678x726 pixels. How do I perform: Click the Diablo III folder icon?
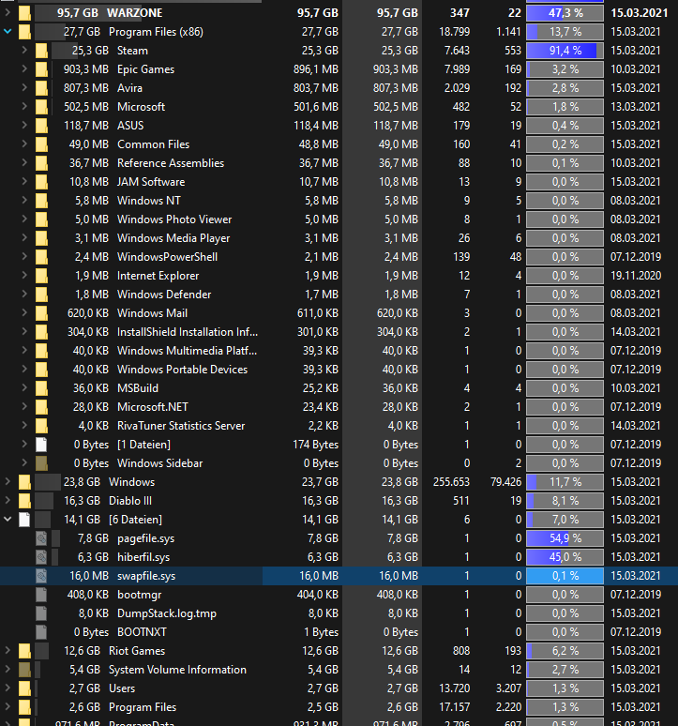[24, 501]
